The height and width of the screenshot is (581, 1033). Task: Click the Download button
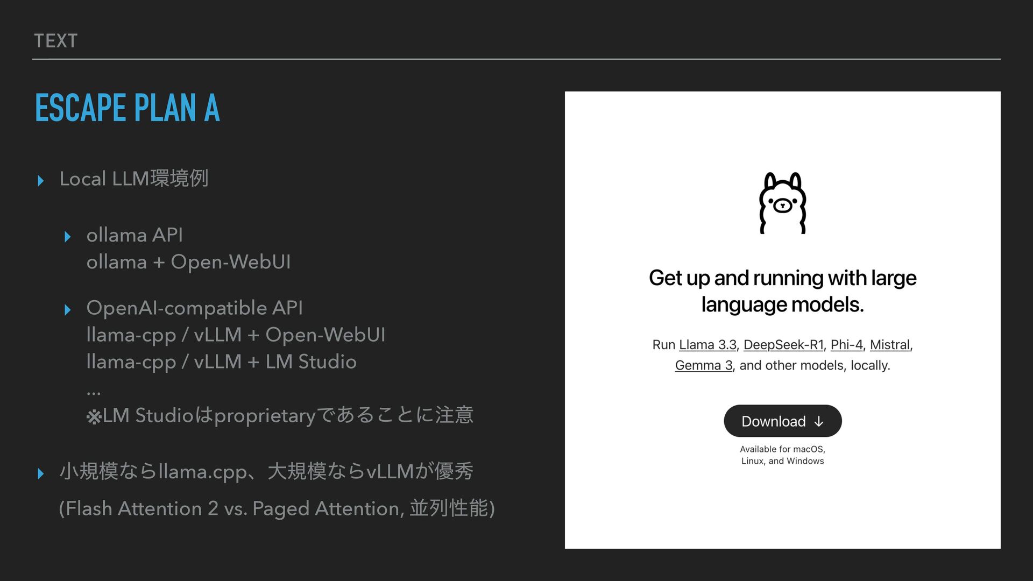(x=782, y=421)
